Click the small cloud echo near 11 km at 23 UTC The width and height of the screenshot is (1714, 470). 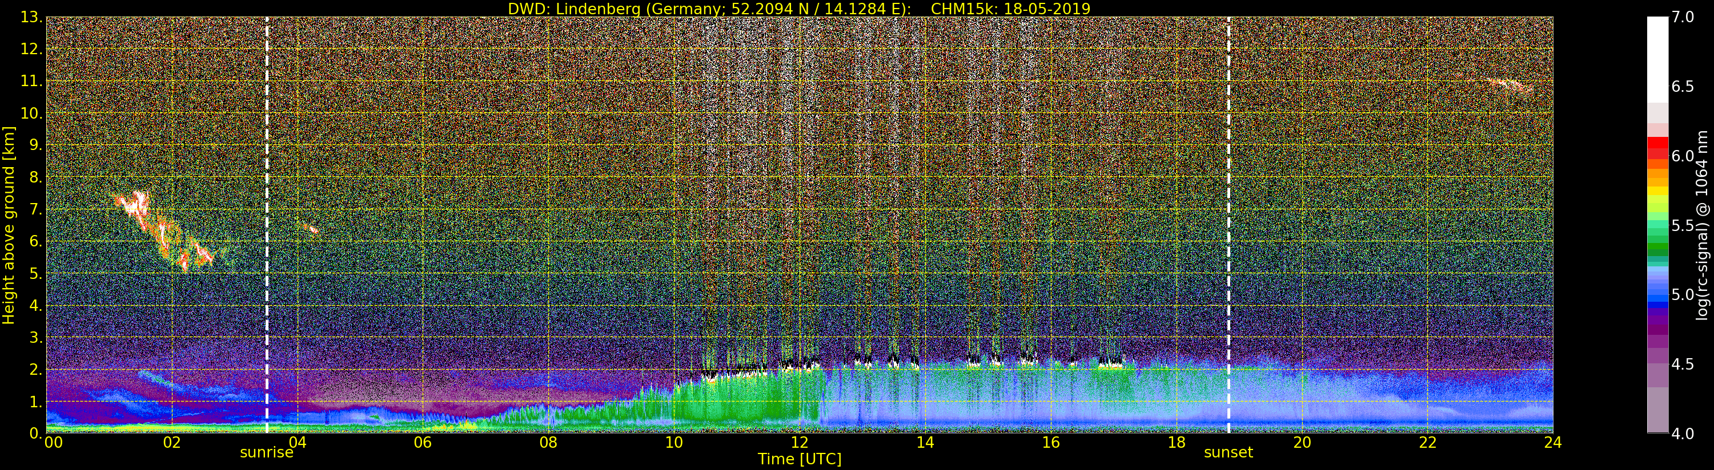click(x=1511, y=85)
